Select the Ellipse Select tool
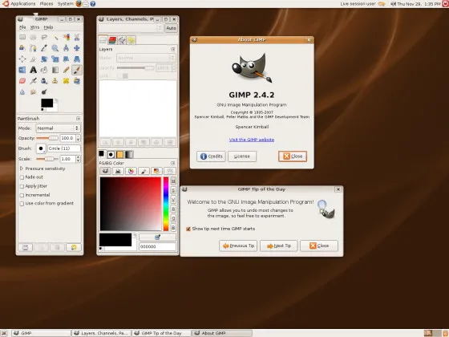Image resolution: width=449 pixels, height=337 pixels. tap(33, 37)
